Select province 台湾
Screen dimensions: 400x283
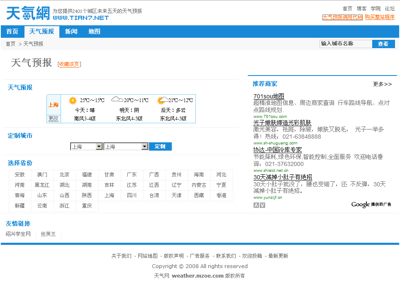coord(154,195)
